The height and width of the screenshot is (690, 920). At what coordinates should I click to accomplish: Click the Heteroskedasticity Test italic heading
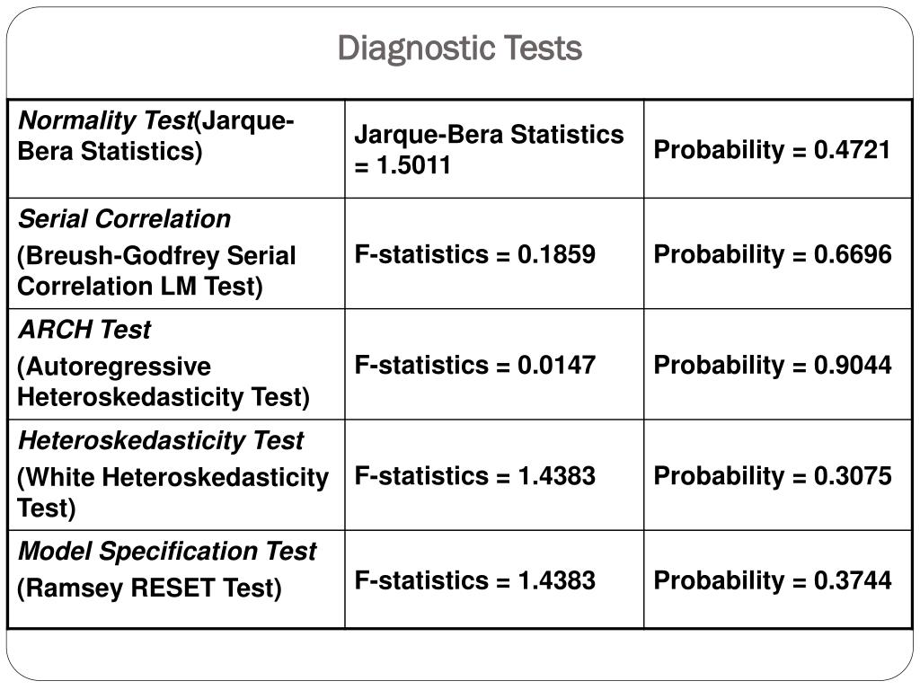pyautogui.click(x=161, y=440)
